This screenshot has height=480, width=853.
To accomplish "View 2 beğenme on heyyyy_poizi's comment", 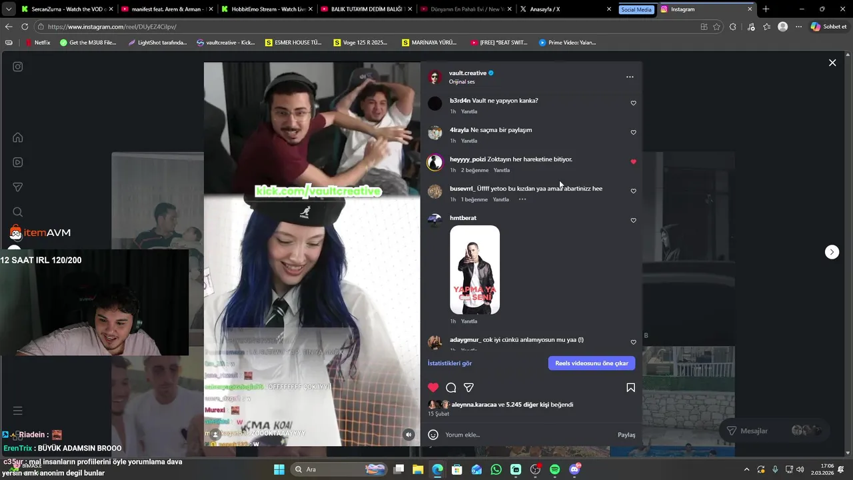I will point(474,170).
